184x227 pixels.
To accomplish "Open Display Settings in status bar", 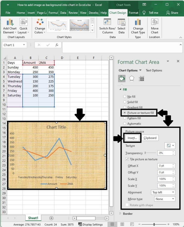I will (91, 224).
